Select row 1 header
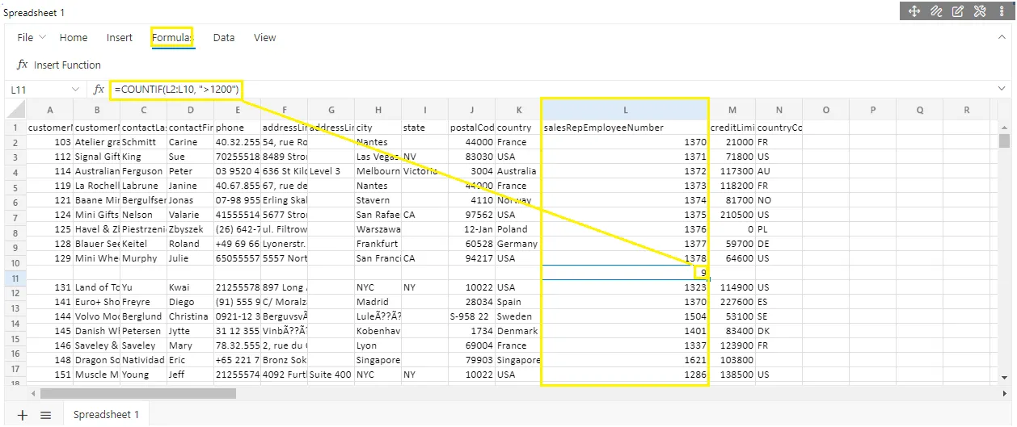The image size is (1017, 427). click(x=16, y=128)
